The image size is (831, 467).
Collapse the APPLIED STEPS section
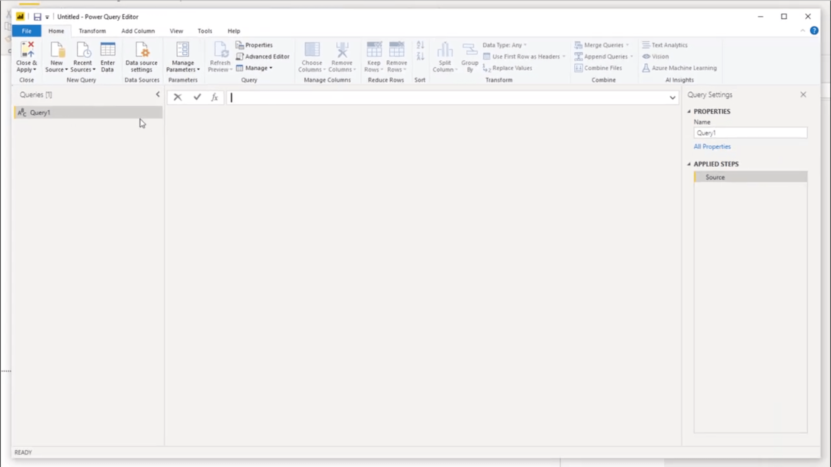click(689, 164)
